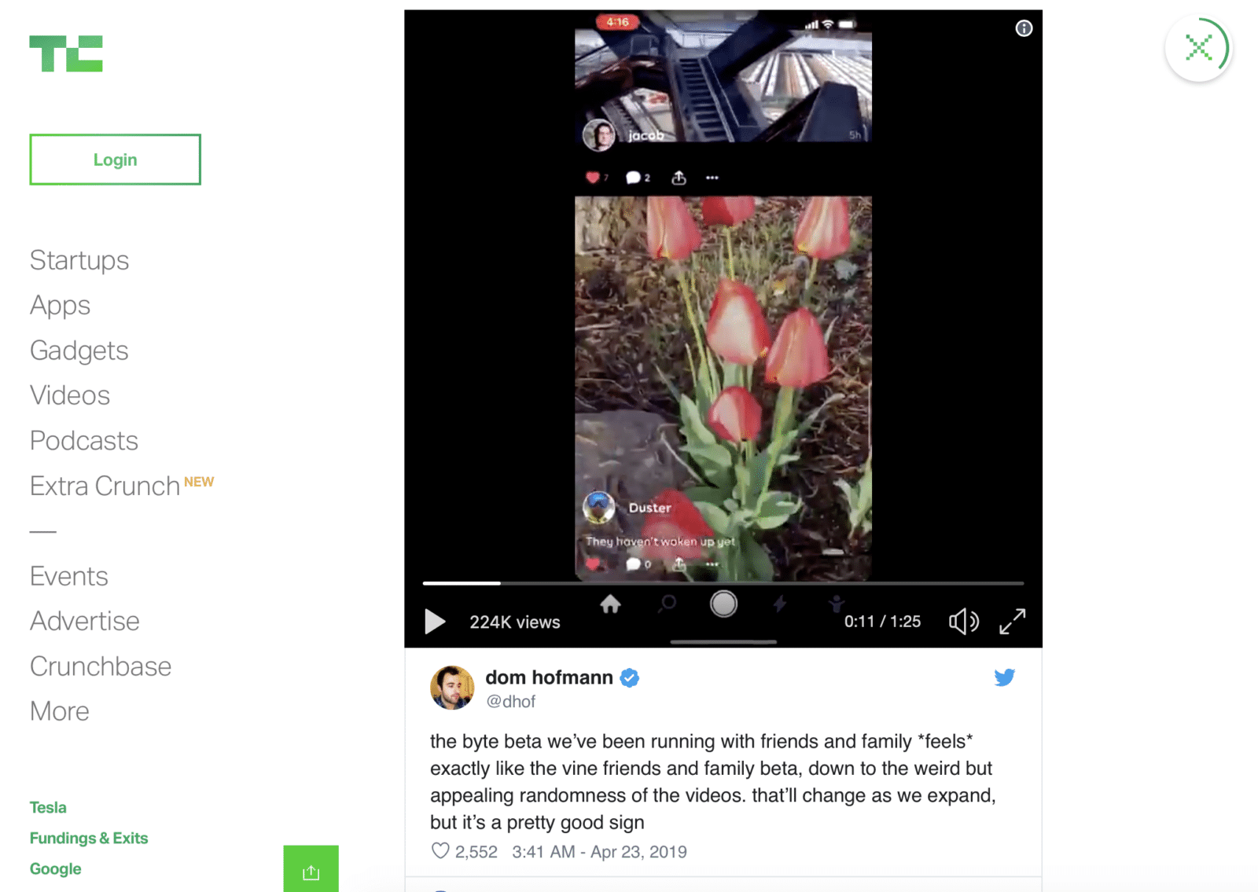
Task: Open Podcasts in sidebar
Action: point(84,441)
